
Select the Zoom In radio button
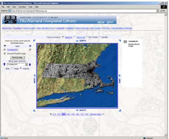point(63,37)
